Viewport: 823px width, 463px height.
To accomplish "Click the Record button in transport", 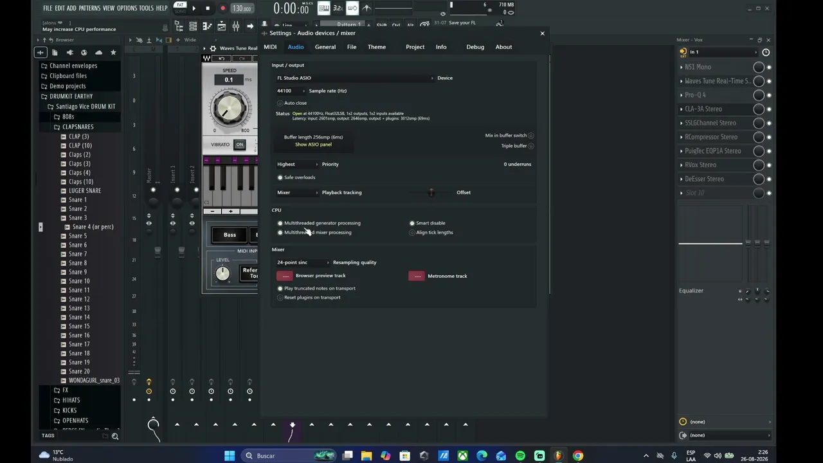I will pos(222,8).
